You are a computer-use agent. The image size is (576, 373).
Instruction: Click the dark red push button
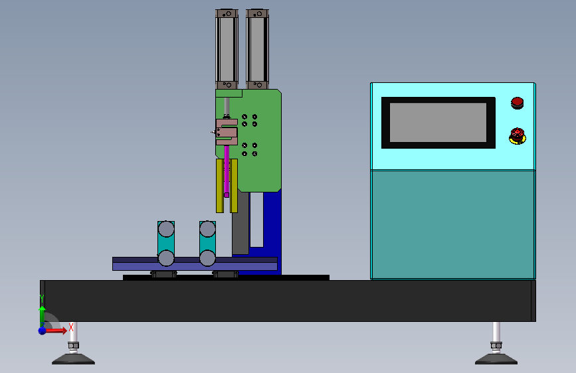tap(518, 103)
